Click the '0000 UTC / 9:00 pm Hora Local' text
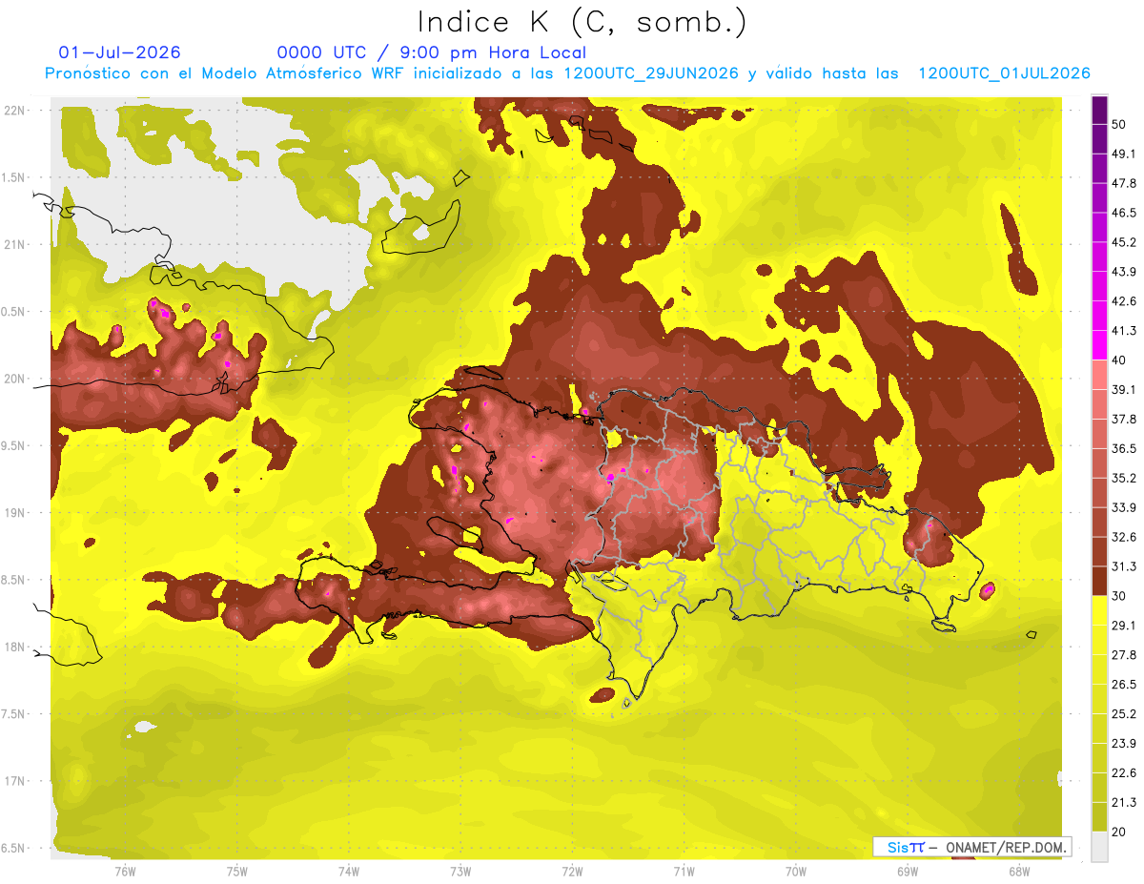This screenshot has width=1144, height=884. (432, 52)
